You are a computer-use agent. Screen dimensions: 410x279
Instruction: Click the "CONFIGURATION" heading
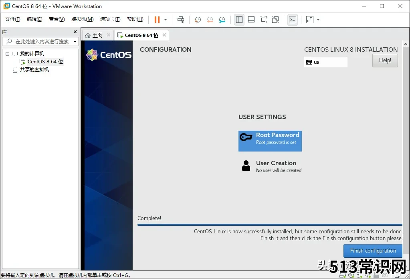pyautogui.click(x=166, y=49)
